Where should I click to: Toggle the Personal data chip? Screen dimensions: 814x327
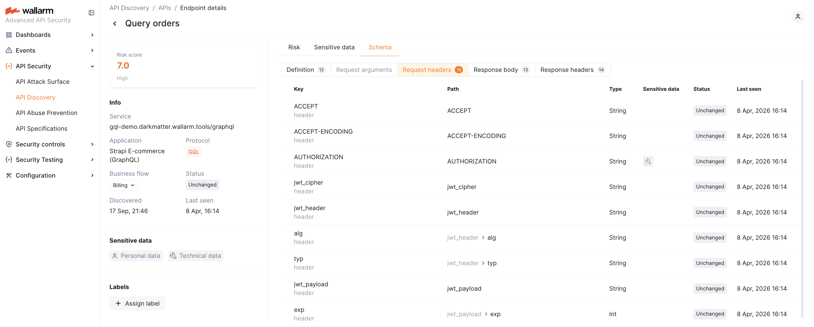coord(136,256)
